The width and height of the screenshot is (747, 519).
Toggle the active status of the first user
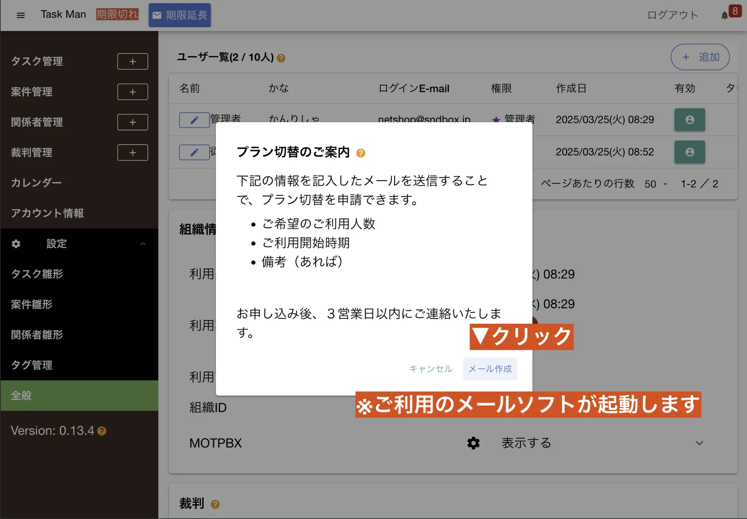[x=689, y=120]
